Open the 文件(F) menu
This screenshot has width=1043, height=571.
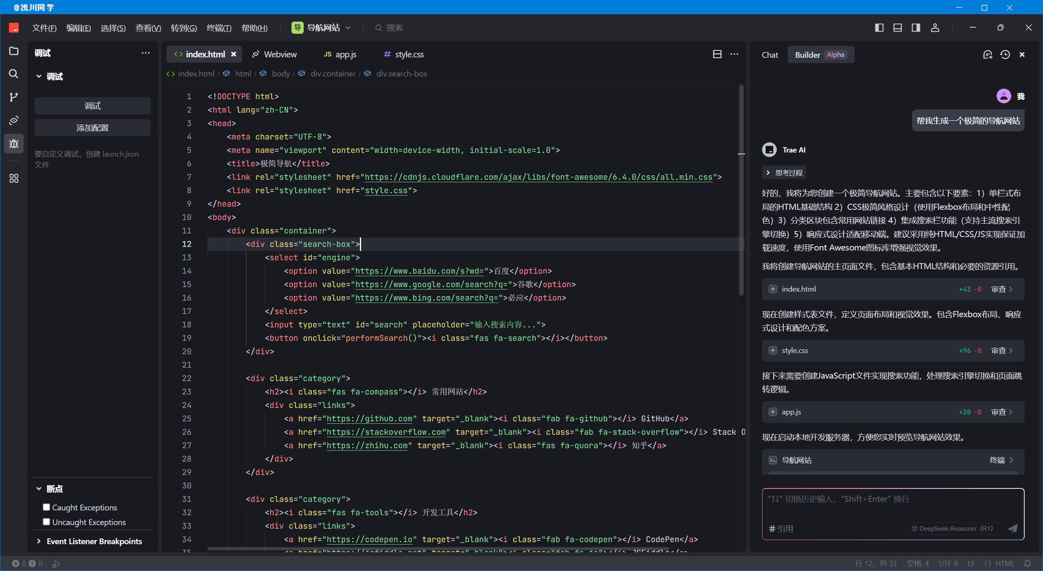click(x=44, y=28)
